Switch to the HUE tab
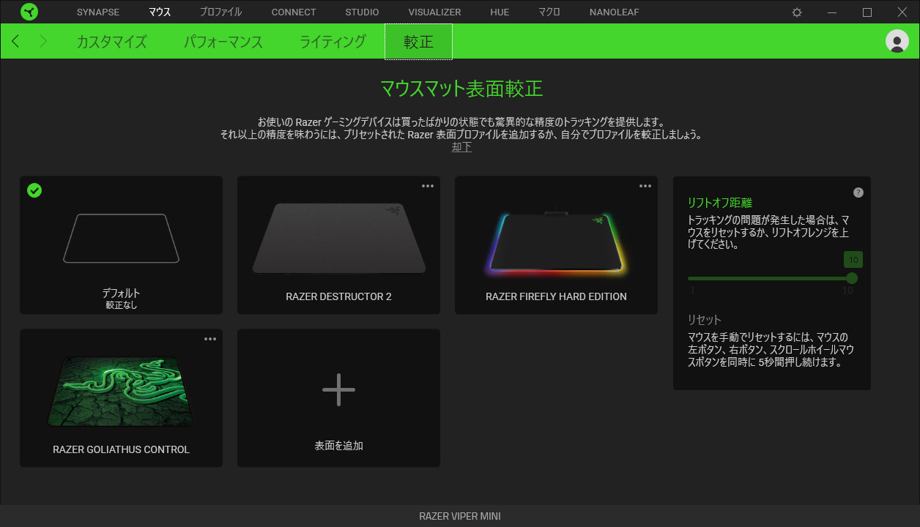920x527 pixels. click(500, 12)
